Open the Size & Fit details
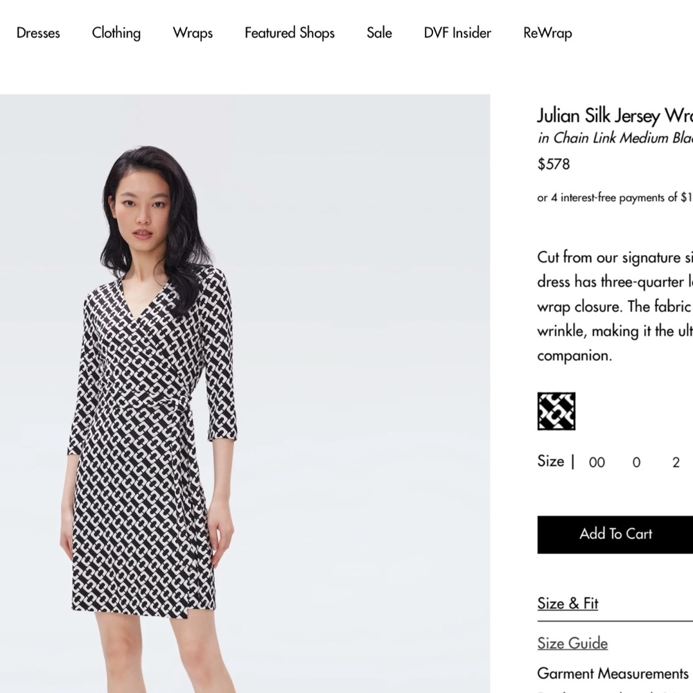 click(x=567, y=604)
